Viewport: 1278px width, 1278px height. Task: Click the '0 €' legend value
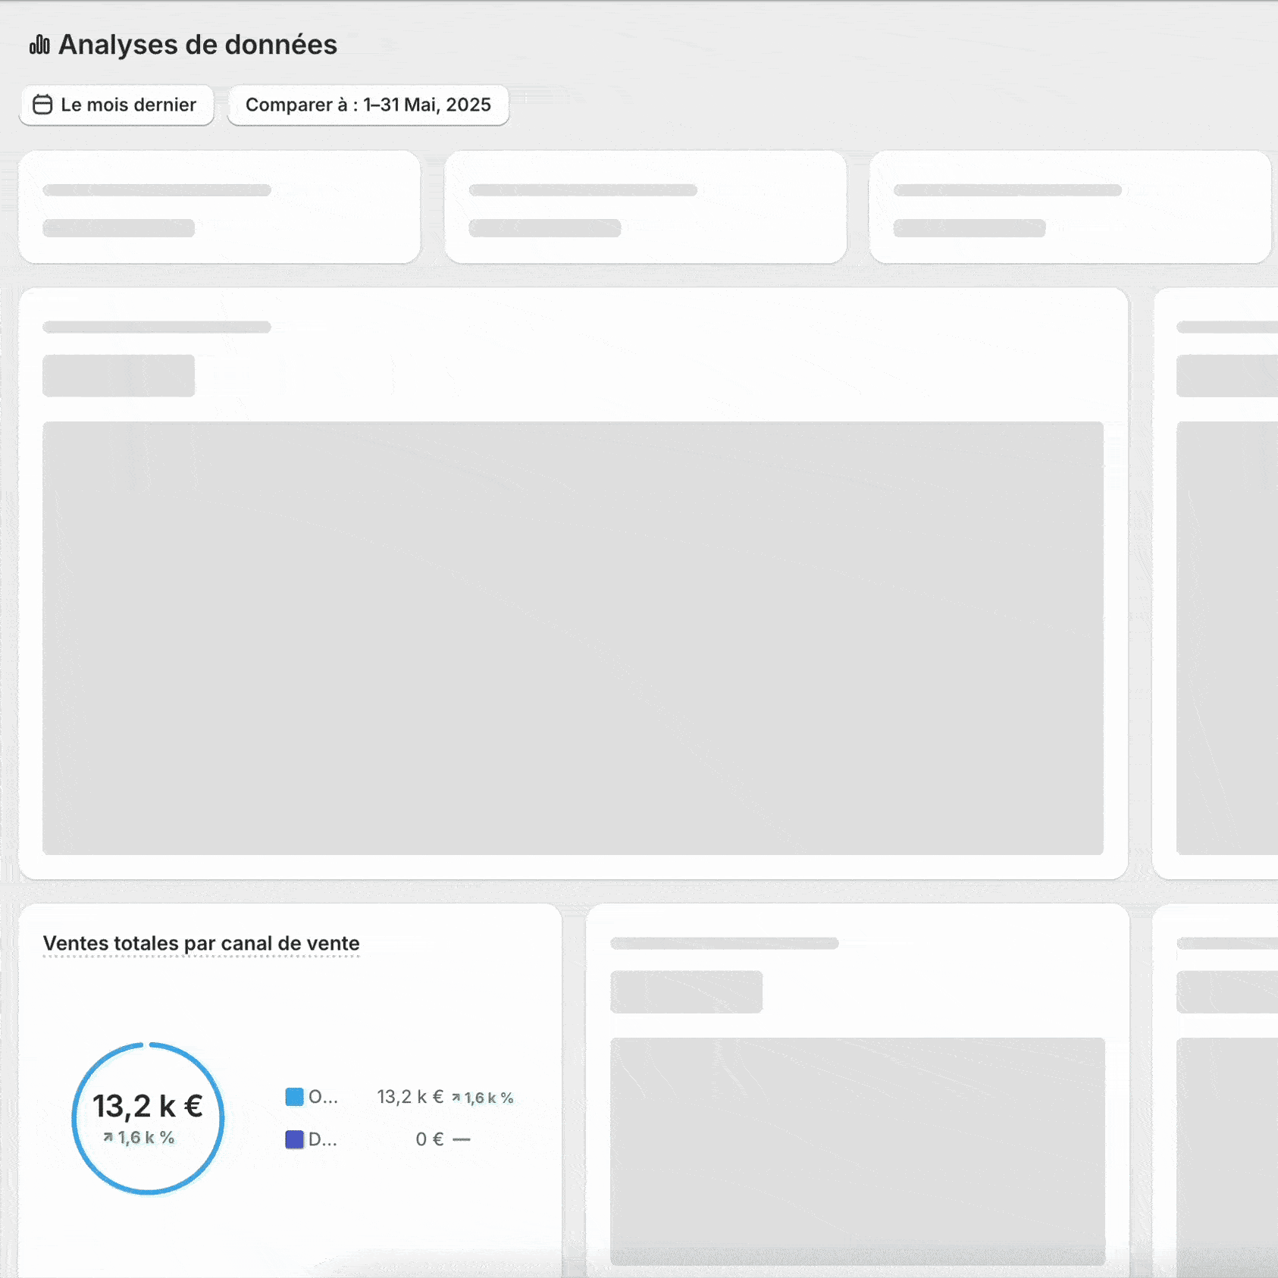coord(429,1139)
